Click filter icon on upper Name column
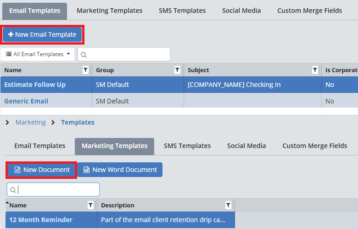The height and width of the screenshot is (229, 358). [x=85, y=70]
